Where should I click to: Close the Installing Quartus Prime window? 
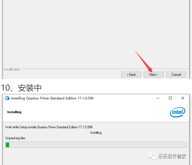pyautogui.click(x=183, y=98)
